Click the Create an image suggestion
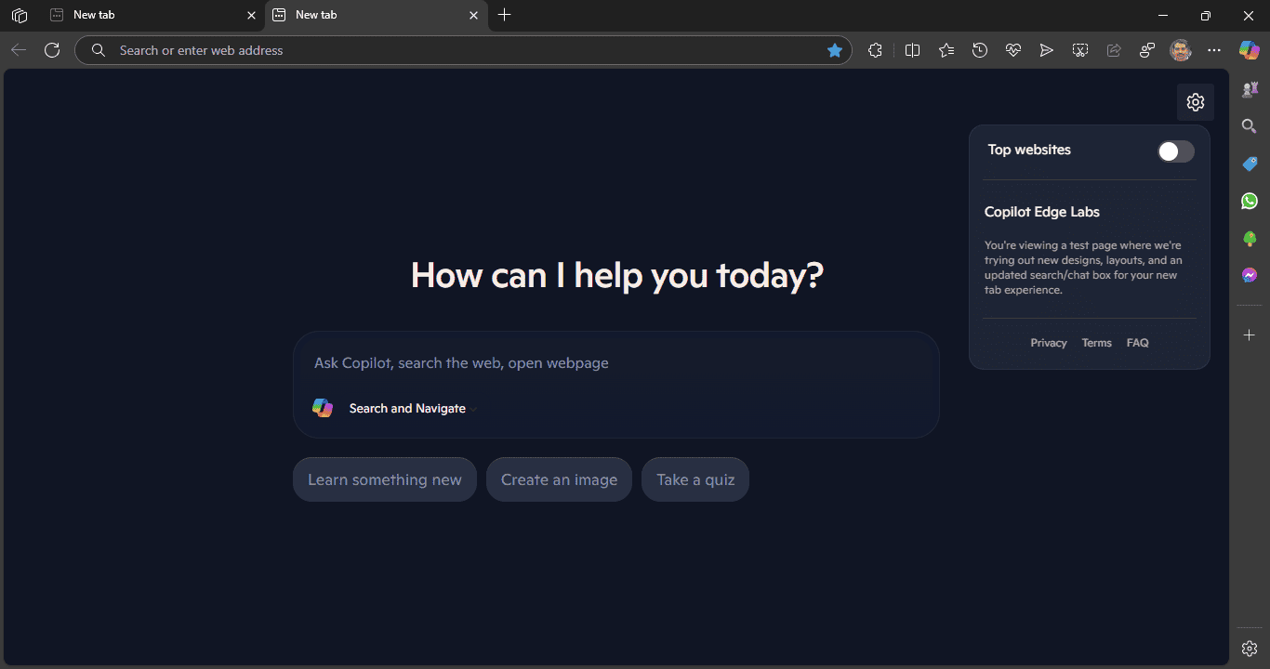Image resolution: width=1270 pixels, height=669 pixels. pos(559,479)
